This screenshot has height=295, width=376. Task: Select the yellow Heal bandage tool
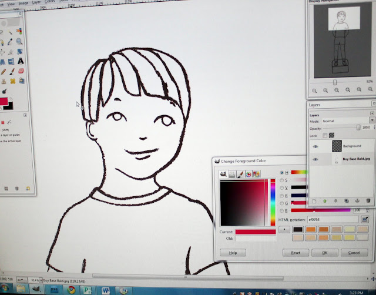13,81
